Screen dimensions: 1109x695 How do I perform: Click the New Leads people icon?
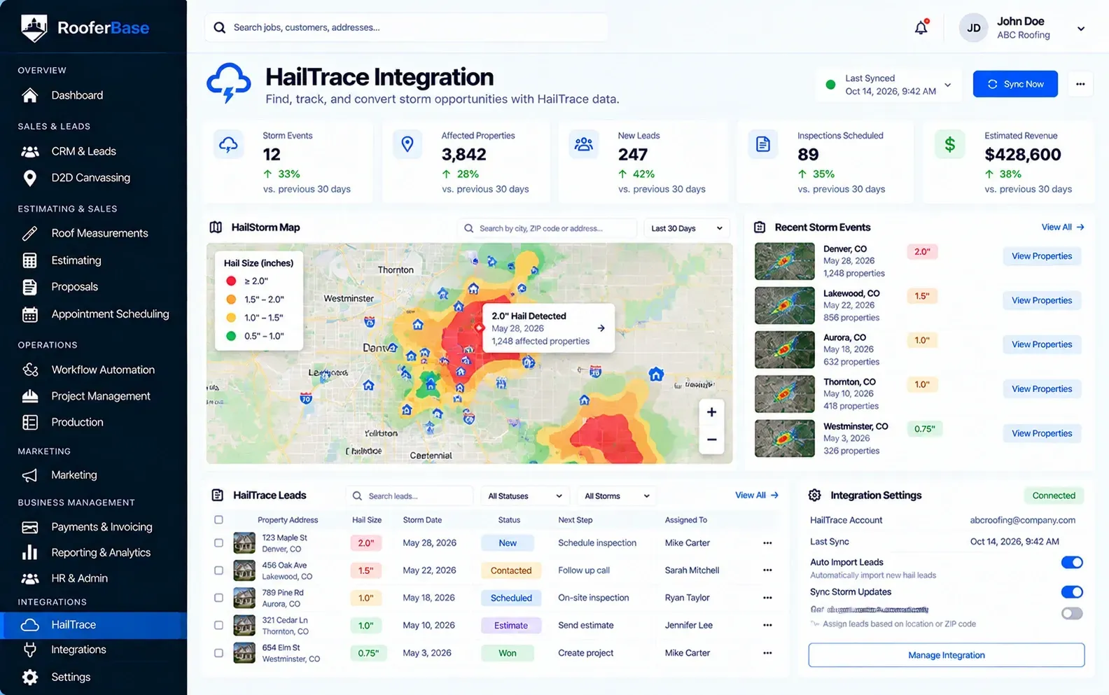[584, 145]
